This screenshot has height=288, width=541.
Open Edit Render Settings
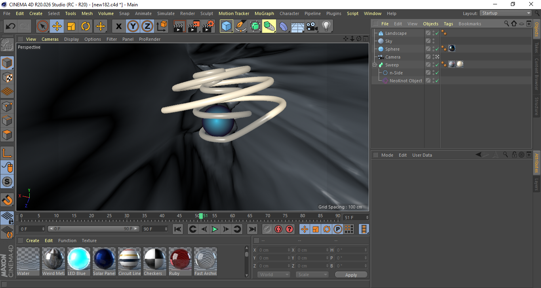(208, 27)
